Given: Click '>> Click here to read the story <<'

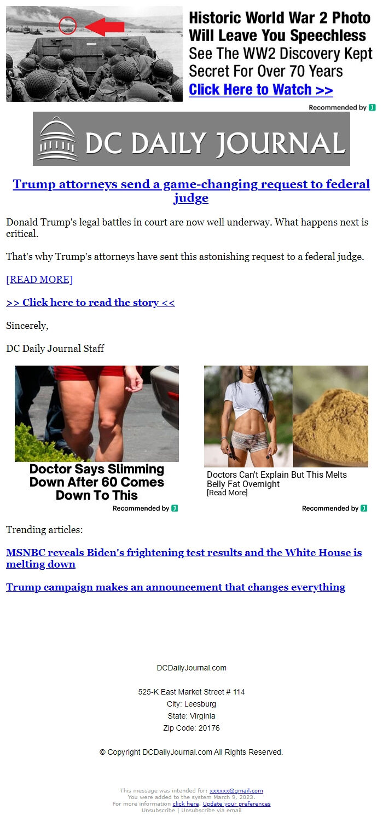Looking at the screenshot, I should point(90,303).
